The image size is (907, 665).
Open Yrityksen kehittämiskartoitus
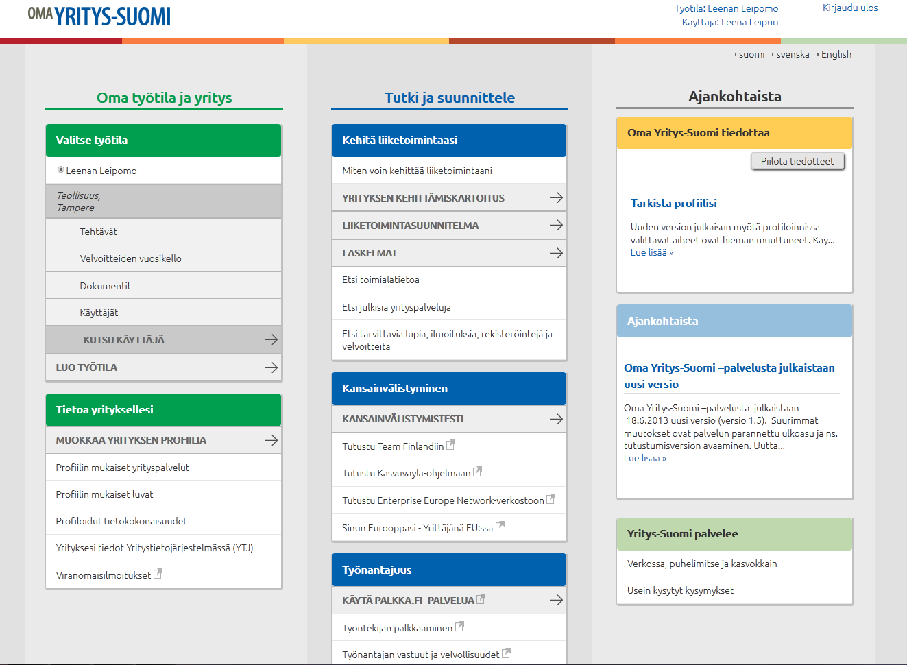click(x=449, y=198)
